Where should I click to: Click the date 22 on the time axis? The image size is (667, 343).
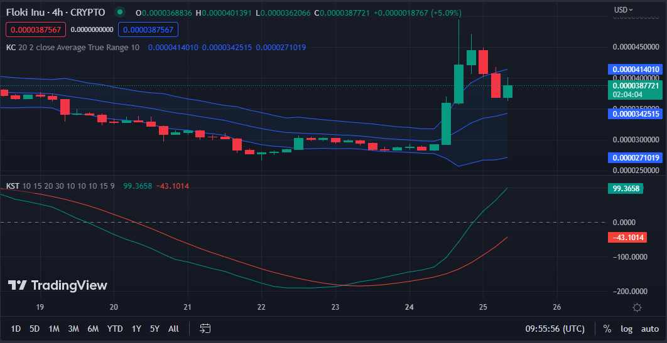pos(262,307)
